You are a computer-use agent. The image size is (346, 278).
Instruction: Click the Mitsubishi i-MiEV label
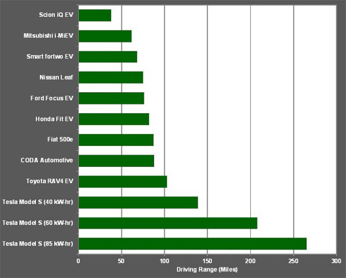coord(48,36)
